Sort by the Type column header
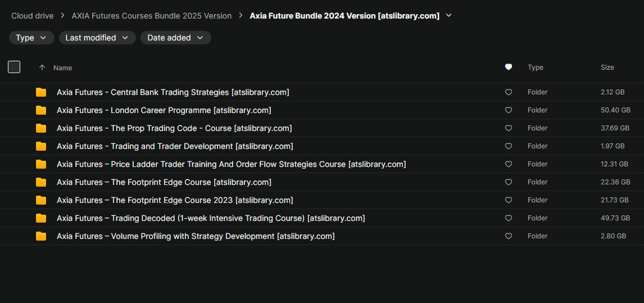The width and height of the screenshot is (644, 303). pos(535,67)
